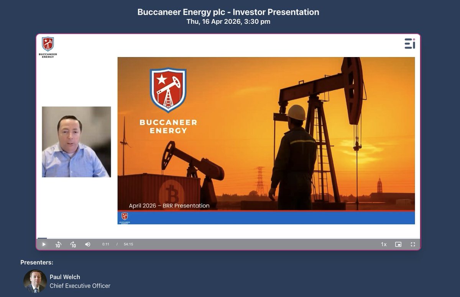Rewind the video 10 seconds
The width and height of the screenshot is (460, 297).
pos(58,244)
